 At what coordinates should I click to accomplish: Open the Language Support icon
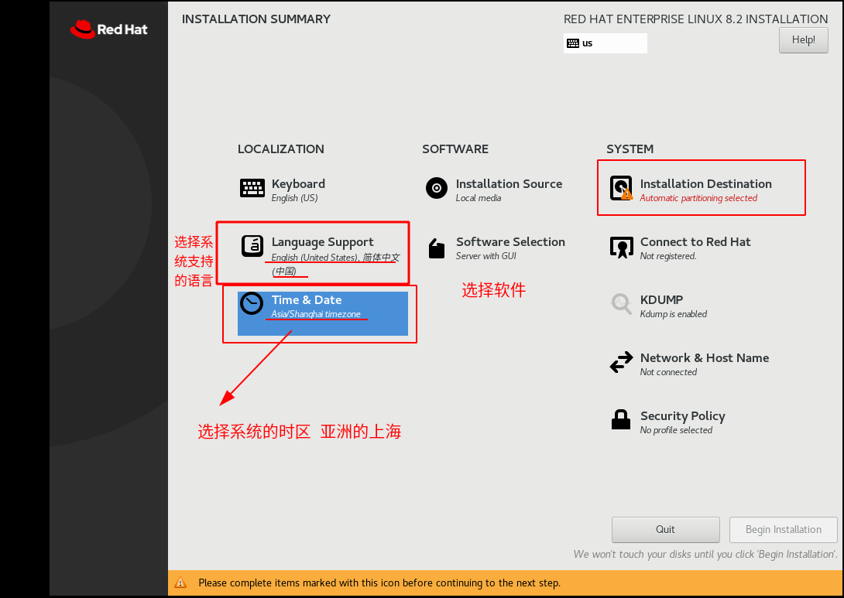252,246
